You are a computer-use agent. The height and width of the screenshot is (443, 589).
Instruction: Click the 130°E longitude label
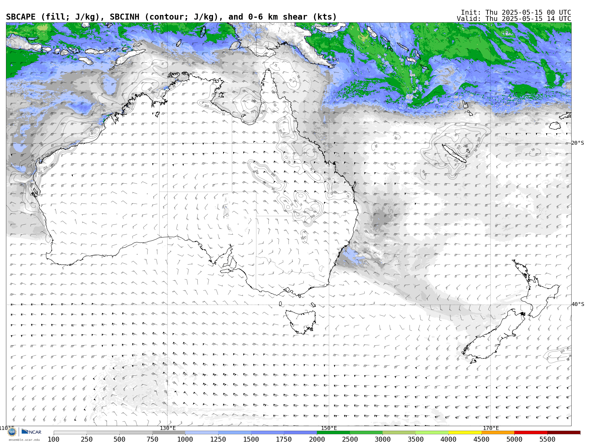[168, 428]
